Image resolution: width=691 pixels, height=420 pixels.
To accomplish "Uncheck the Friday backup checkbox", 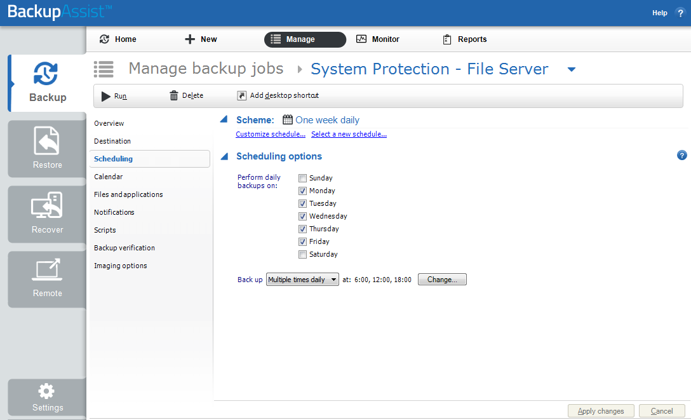I will click(303, 241).
